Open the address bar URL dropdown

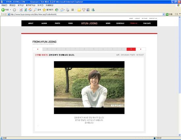(x=164, y=14)
